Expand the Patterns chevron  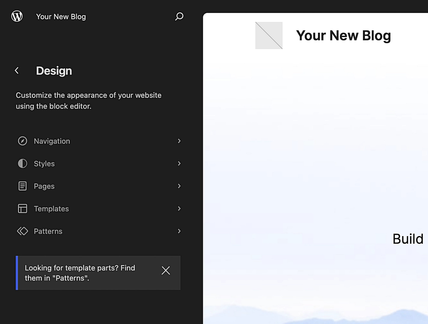pyautogui.click(x=179, y=231)
